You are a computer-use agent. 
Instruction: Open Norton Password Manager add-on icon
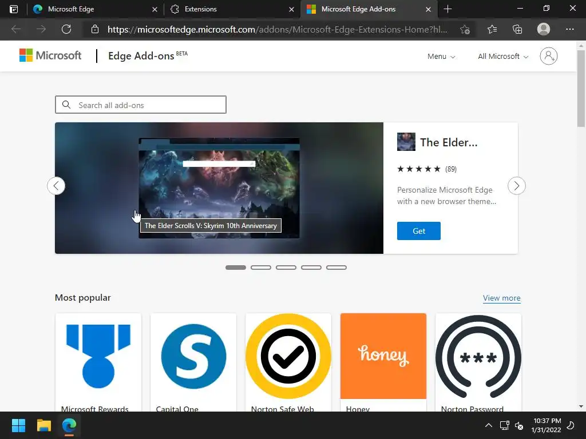pyautogui.click(x=478, y=356)
